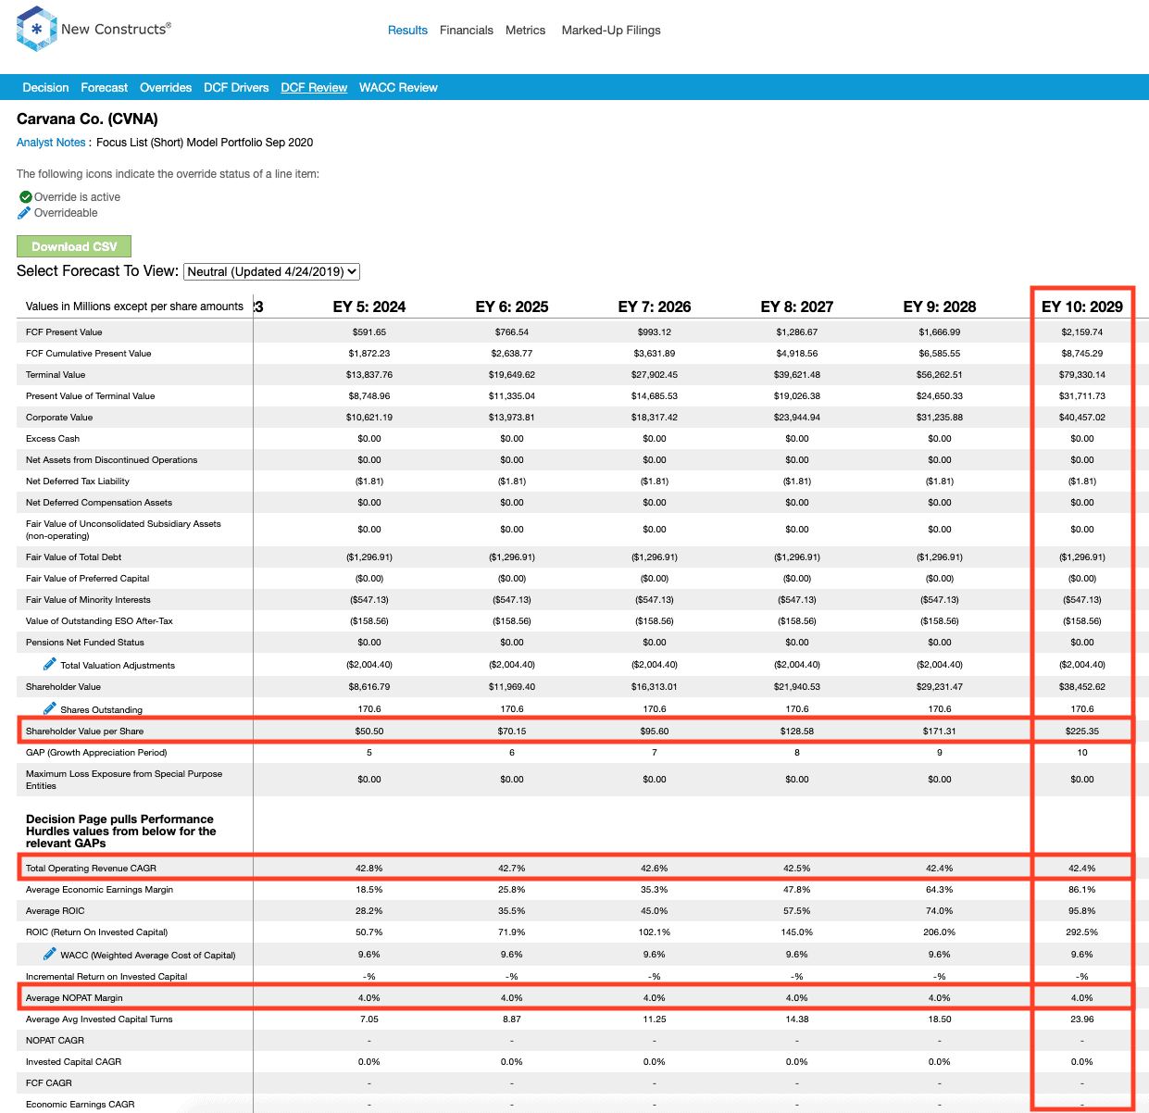Click the EY 10: 2029 column header
Screen dimensions: 1149x1113
click(x=1082, y=306)
